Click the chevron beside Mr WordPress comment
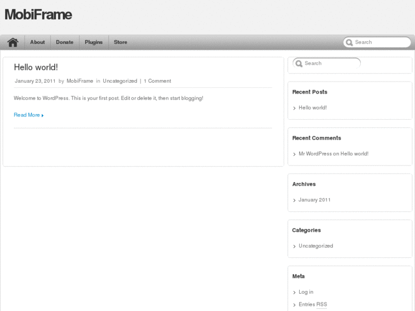Screen dimensions: 415x311 295,154
